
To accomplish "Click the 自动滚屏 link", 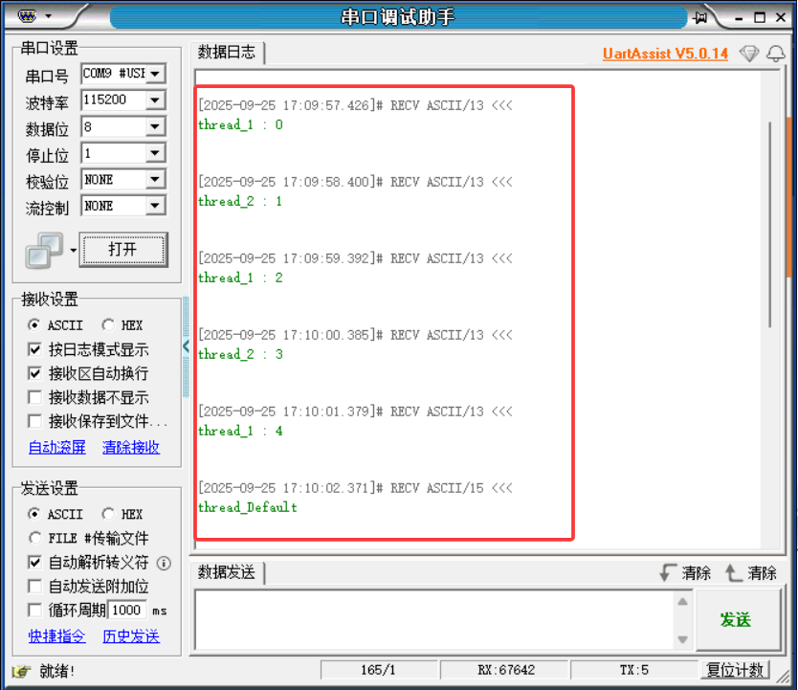I will click(57, 448).
